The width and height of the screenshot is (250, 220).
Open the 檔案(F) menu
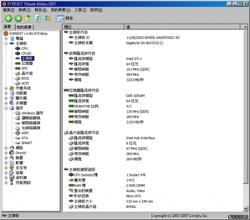tap(9, 10)
